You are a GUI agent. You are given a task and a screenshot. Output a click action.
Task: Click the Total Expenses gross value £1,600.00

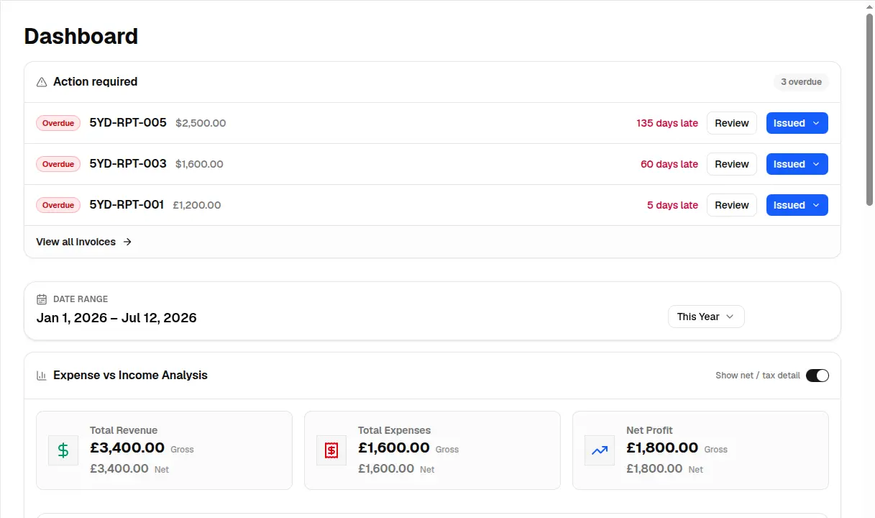394,447
